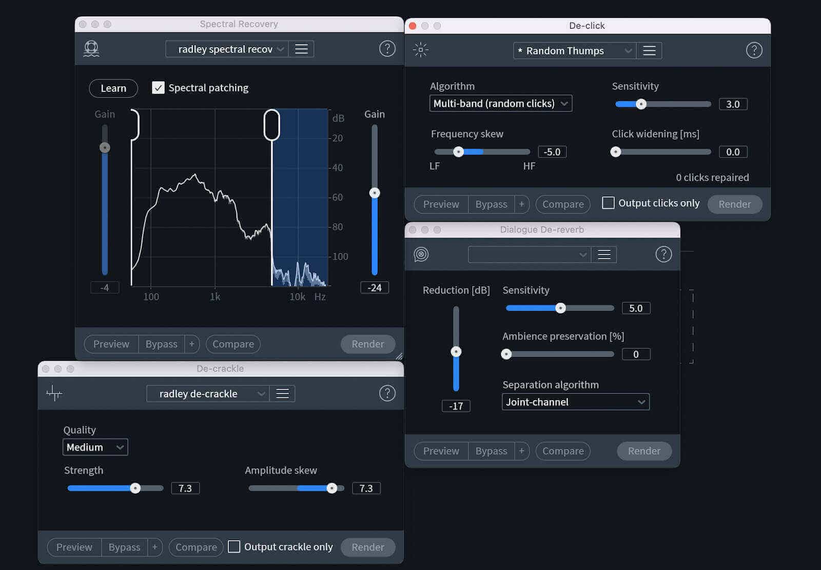
Task: Click Render in Dialogue De-reverb
Action: [644, 451]
